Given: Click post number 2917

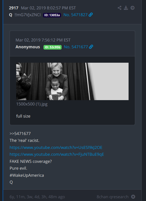Looking at the screenshot, I should point(14,8).
